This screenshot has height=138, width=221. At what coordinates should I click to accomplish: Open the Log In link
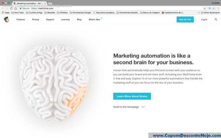point(204,19)
